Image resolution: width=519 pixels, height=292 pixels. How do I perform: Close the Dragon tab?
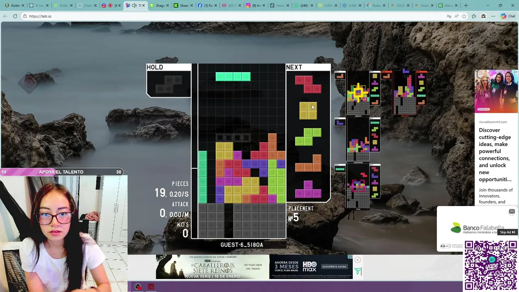click(167, 5)
